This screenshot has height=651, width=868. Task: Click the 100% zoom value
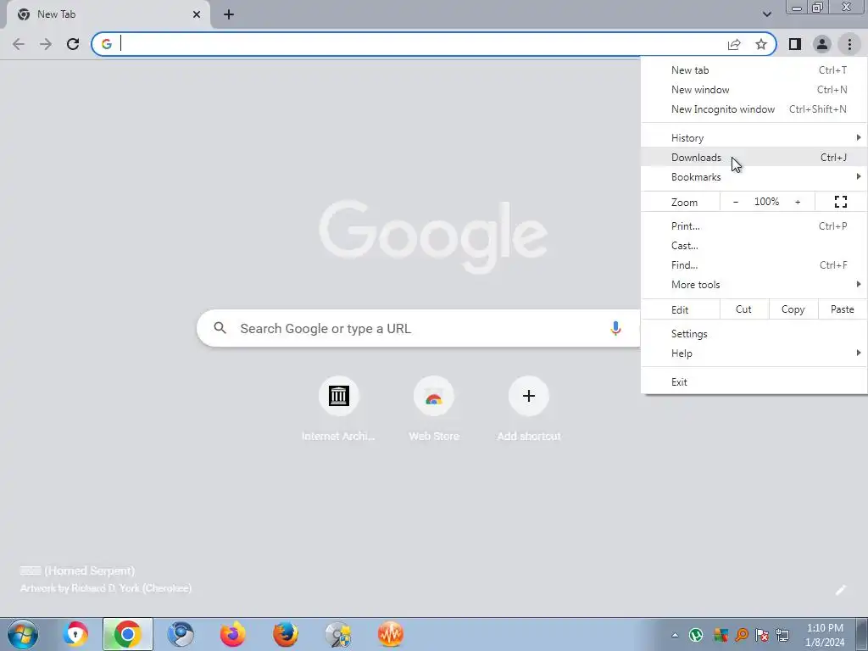point(766,202)
